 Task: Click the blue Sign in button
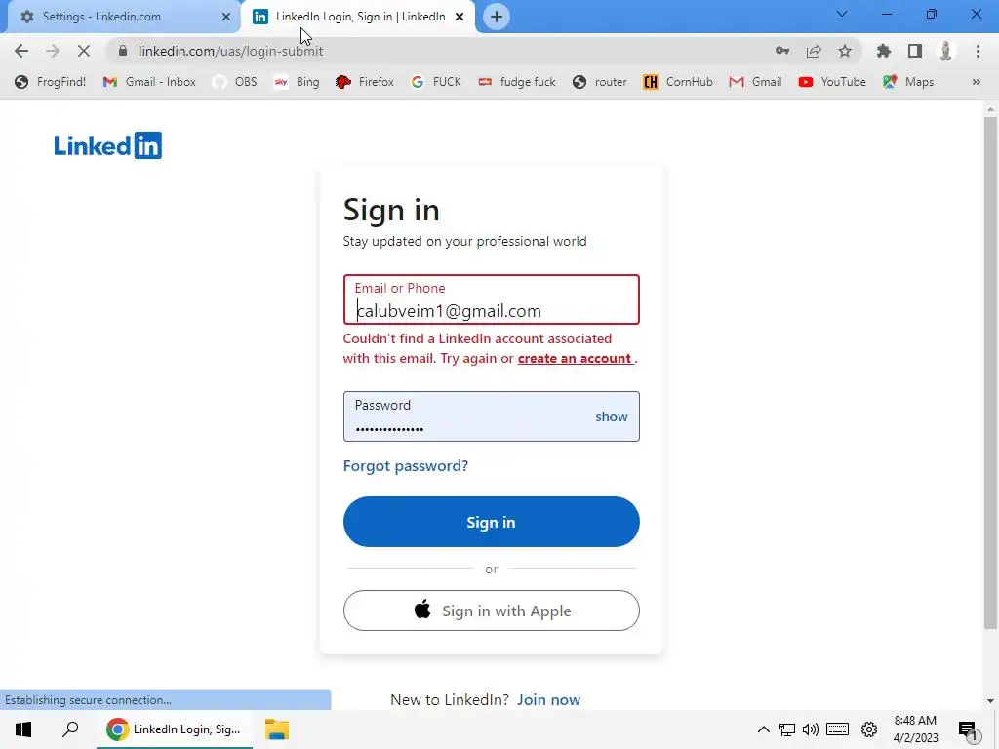coord(491,522)
